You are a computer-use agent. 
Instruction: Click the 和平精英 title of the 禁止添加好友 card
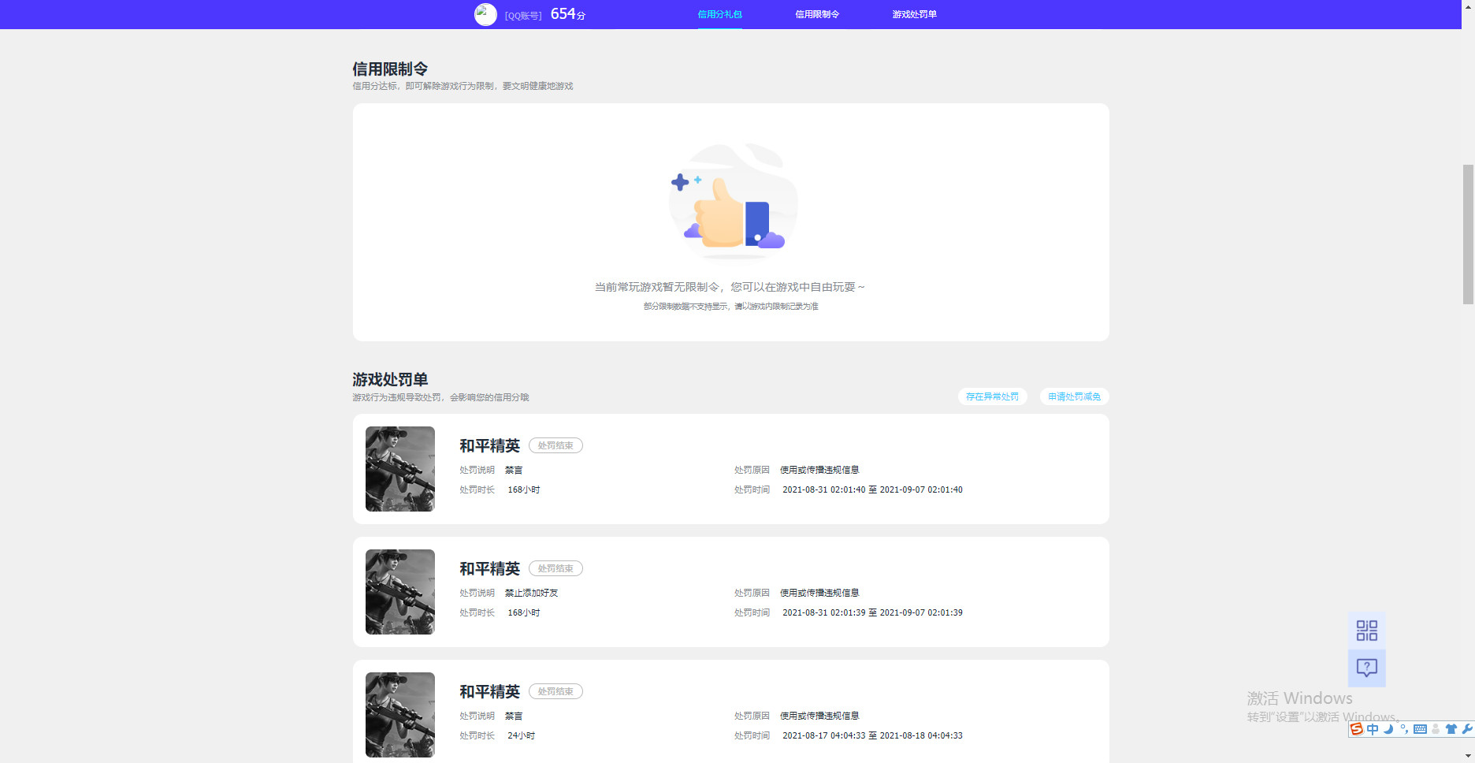tap(490, 569)
